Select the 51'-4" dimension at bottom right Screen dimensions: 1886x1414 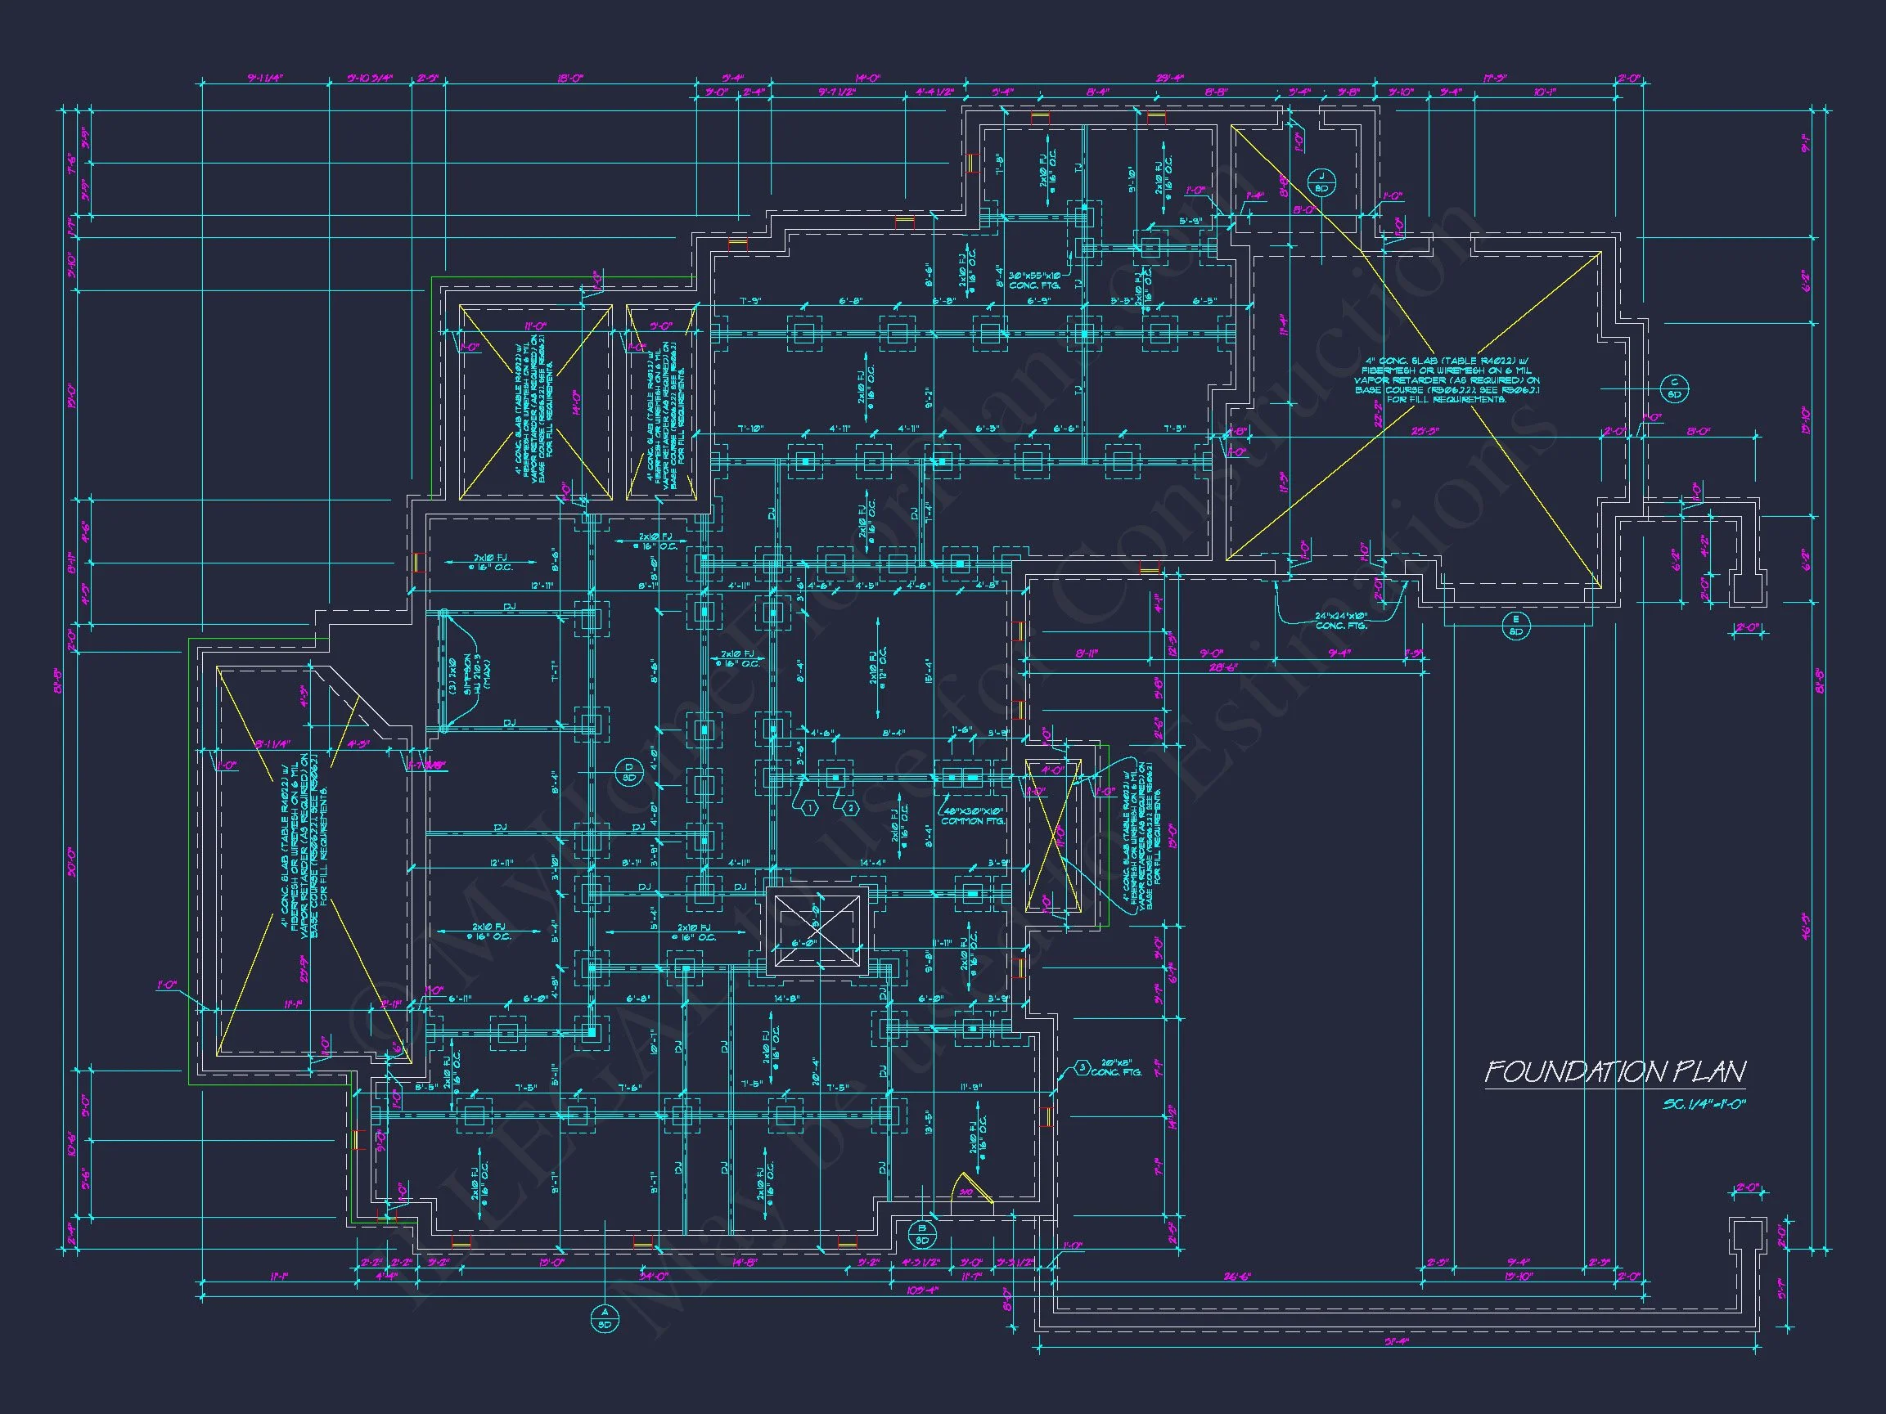point(1397,1341)
